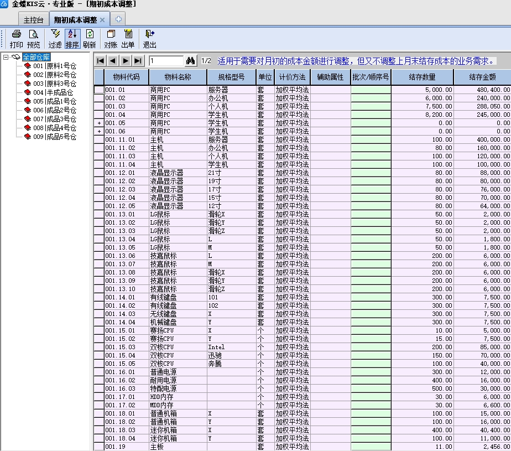Close the 期初成本调整 tab
Image resolution: width=511 pixels, height=451 pixels.
(x=102, y=20)
